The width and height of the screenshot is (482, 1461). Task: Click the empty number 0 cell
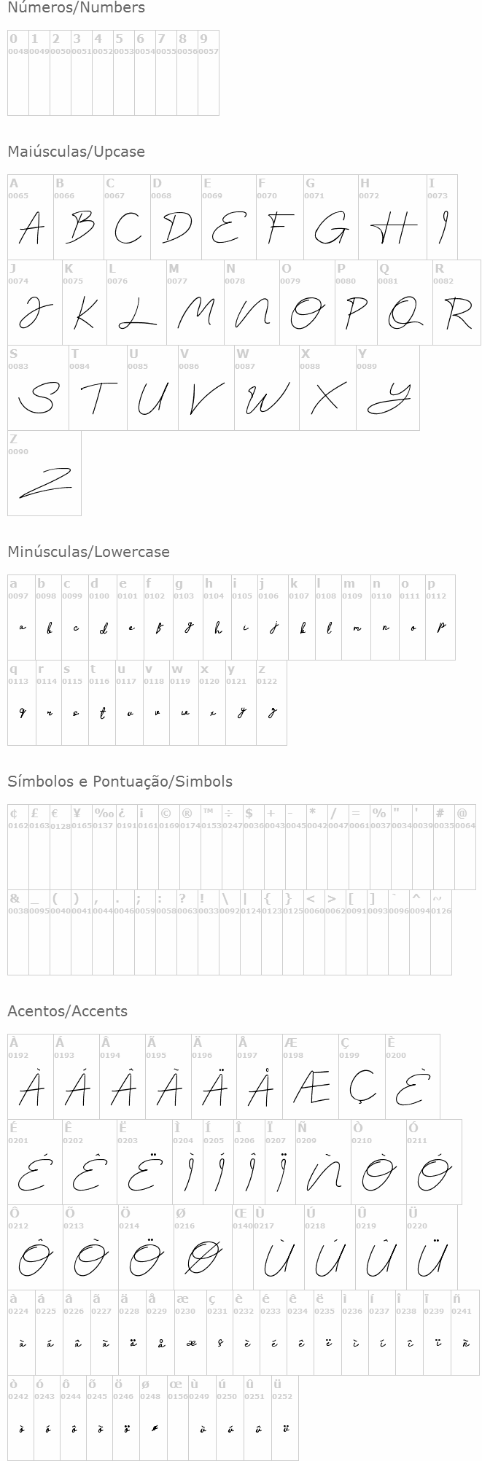coord(18,73)
